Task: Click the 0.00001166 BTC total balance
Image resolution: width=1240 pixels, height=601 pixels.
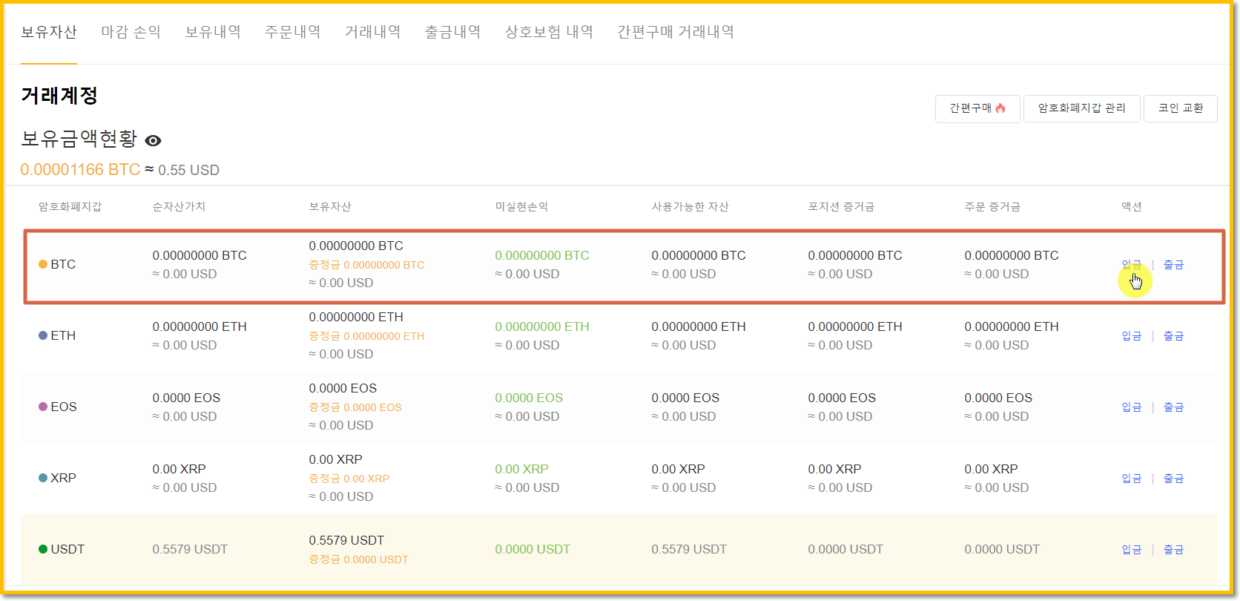Action: [x=80, y=170]
